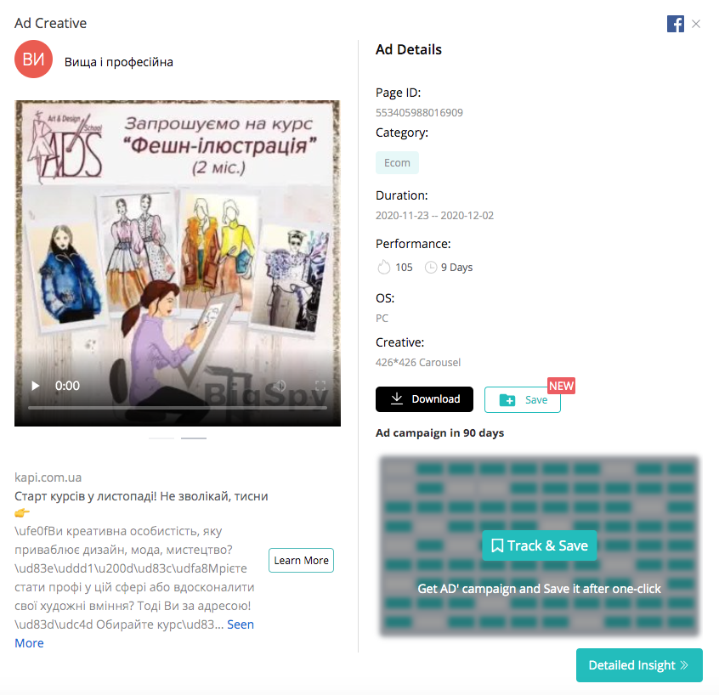The height and width of the screenshot is (695, 719).
Task: Open Detailed Insight
Action: coord(639,665)
